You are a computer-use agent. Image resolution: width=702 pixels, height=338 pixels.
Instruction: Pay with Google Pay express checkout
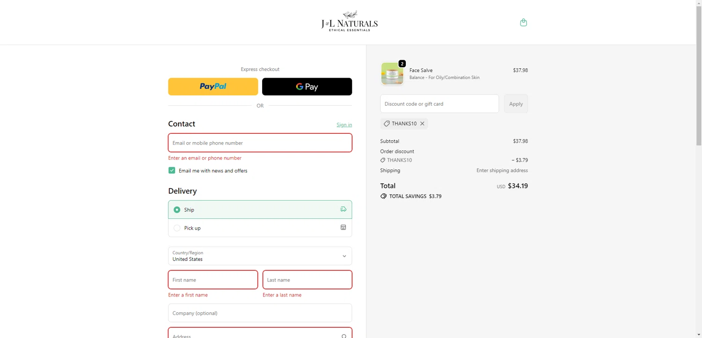point(307,86)
